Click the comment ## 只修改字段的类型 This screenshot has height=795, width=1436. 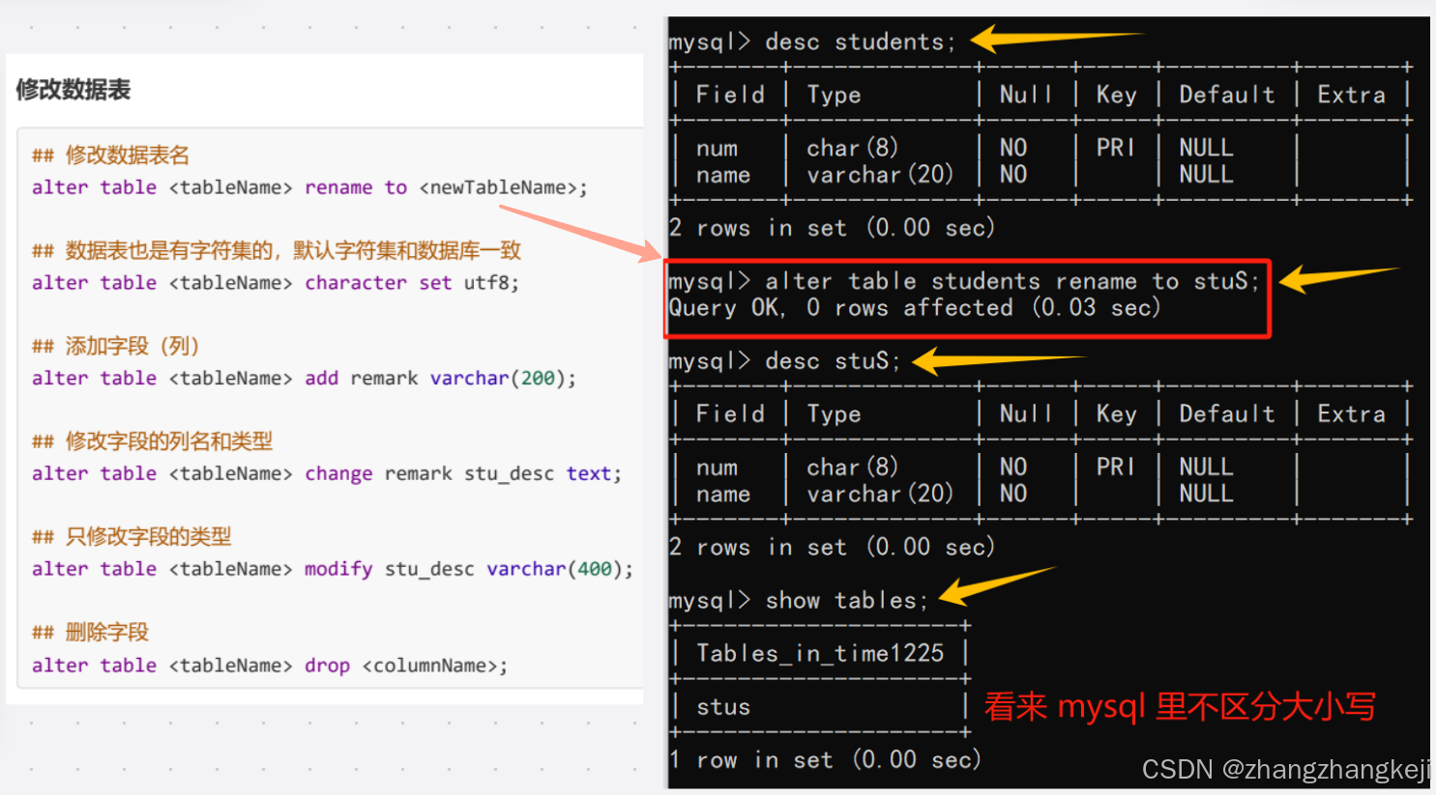tap(132, 537)
